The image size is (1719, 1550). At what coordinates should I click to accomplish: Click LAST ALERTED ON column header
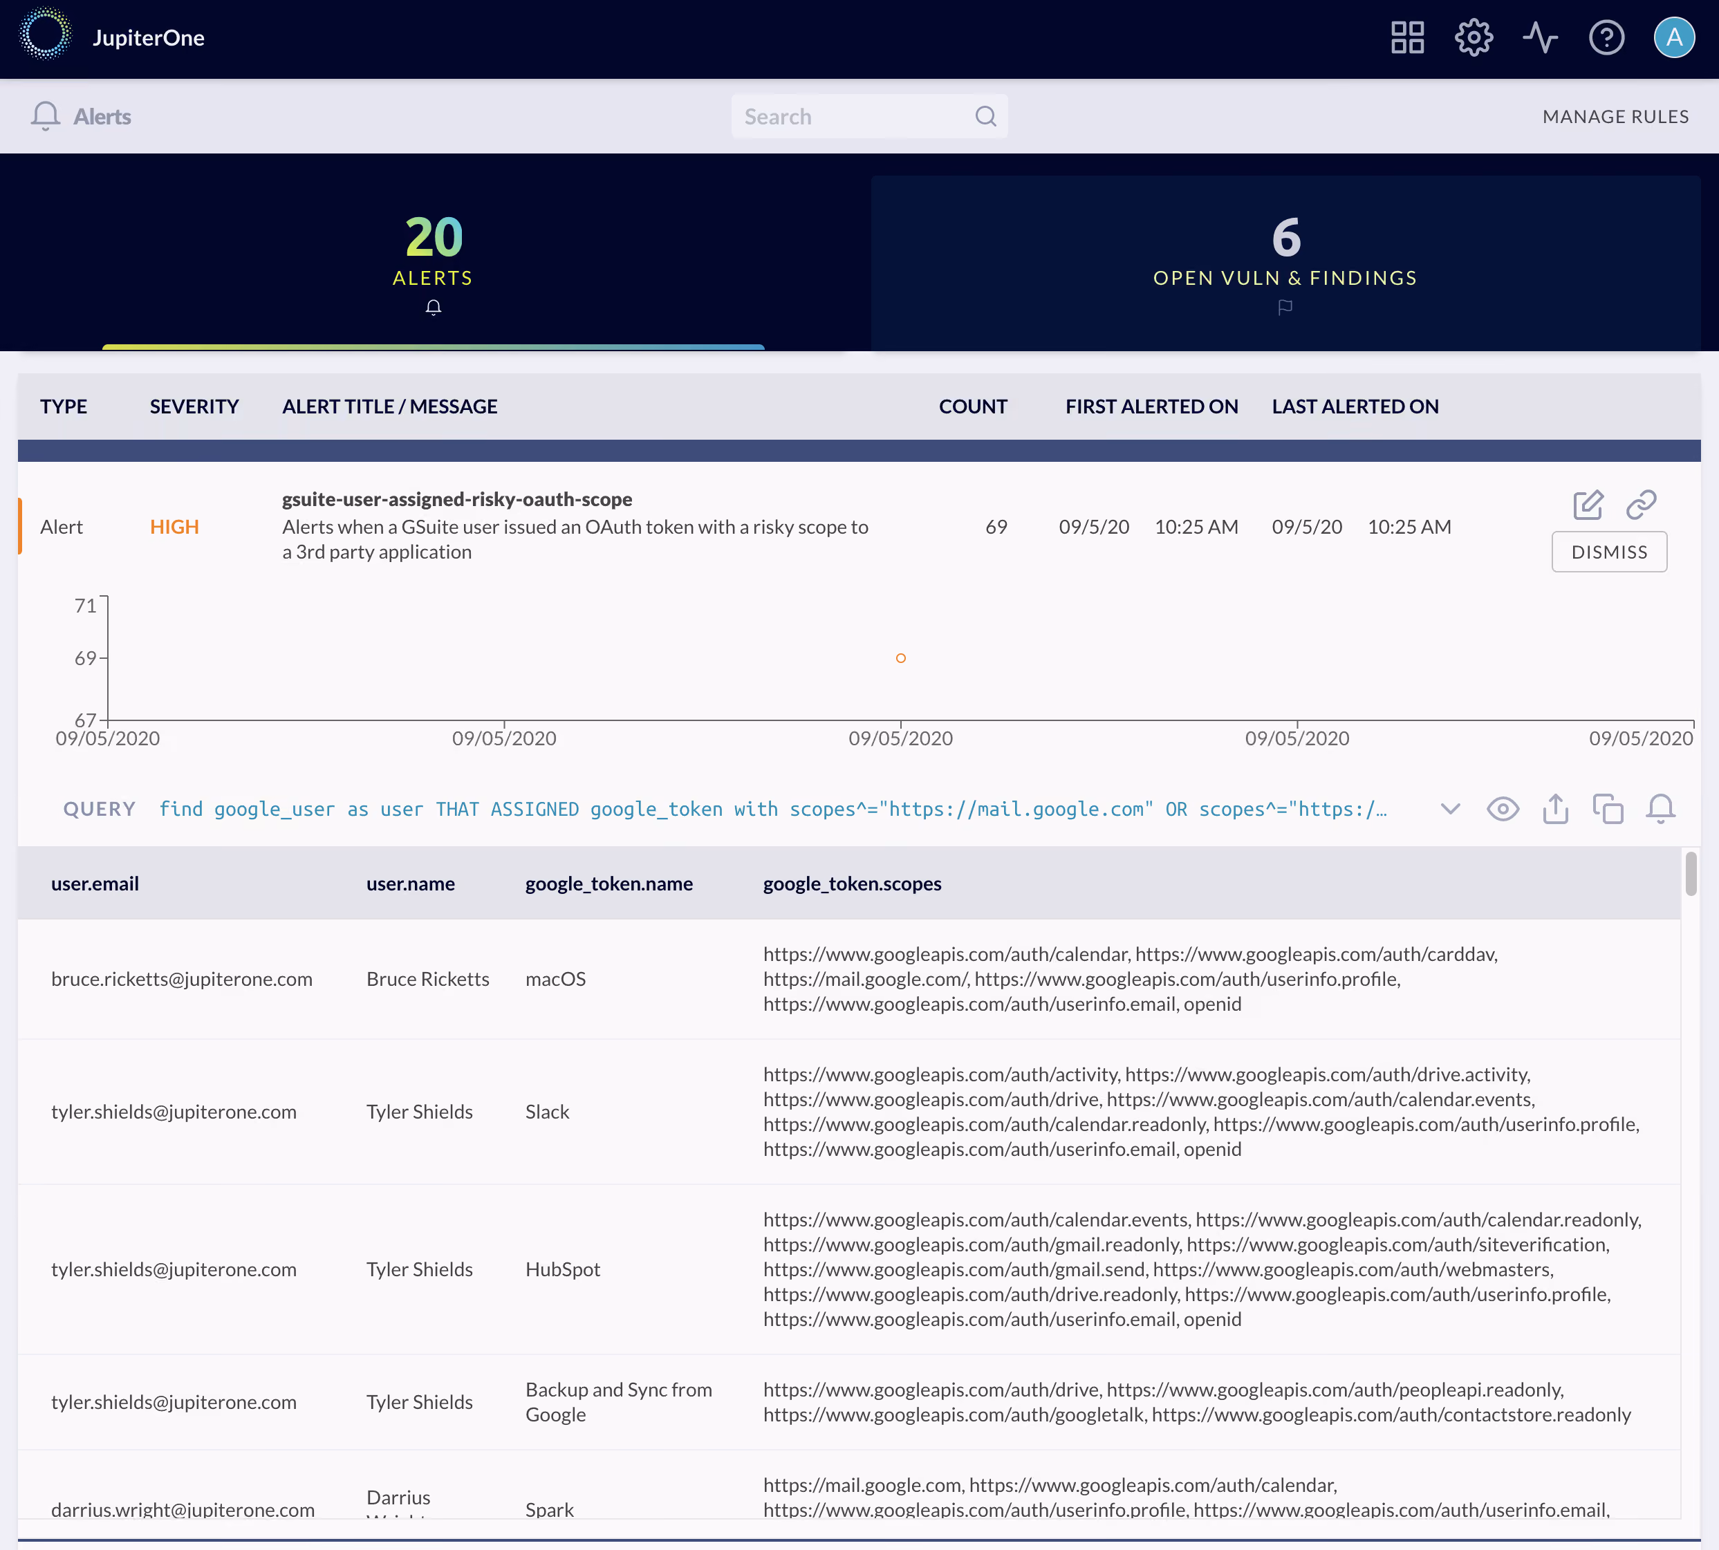click(1355, 407)
